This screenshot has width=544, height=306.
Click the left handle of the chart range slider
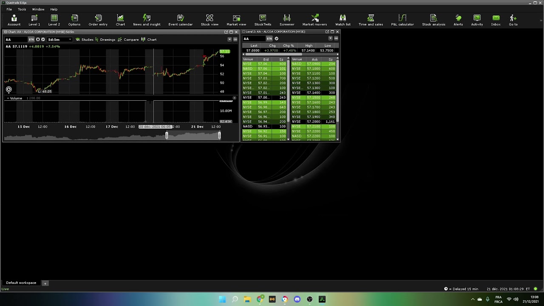[x=167, y=136]
